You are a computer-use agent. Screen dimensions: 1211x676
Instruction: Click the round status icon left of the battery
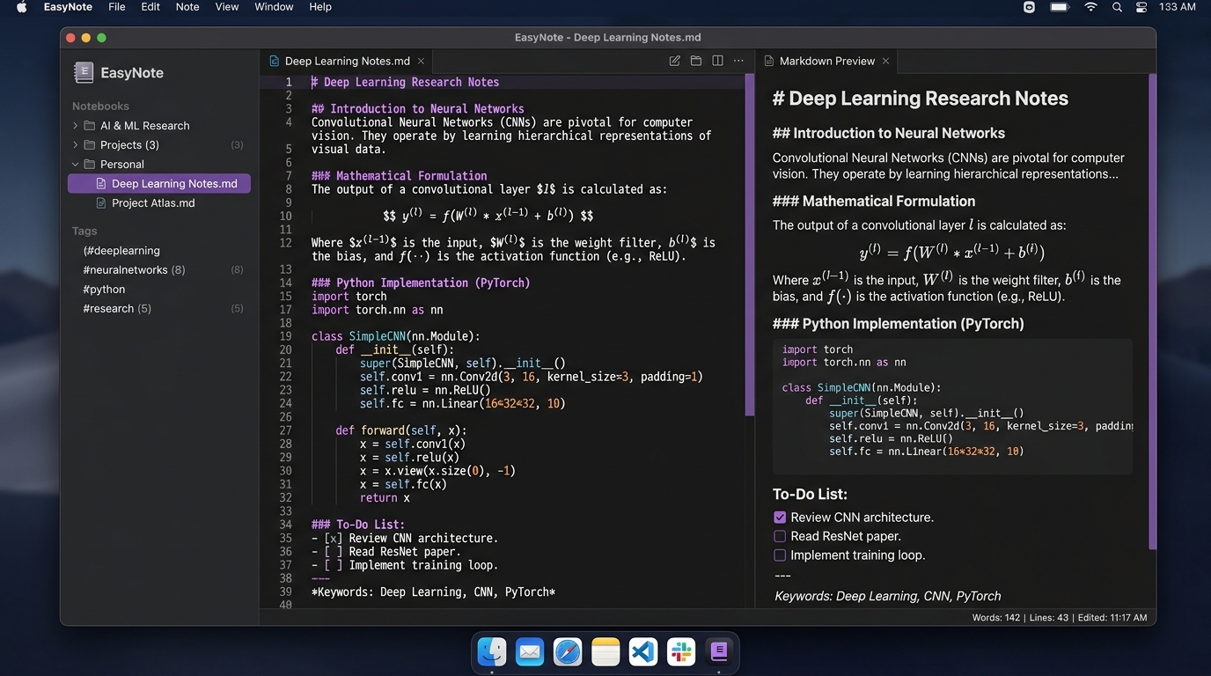[1030, 7]
